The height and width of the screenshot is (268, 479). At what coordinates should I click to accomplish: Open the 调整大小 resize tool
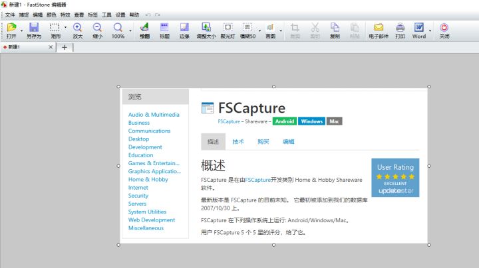[206, 27]
